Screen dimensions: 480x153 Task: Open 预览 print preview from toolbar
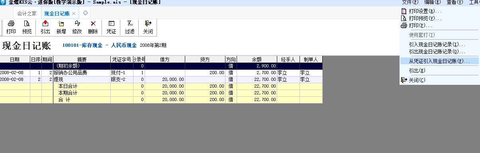coord(27,27)
